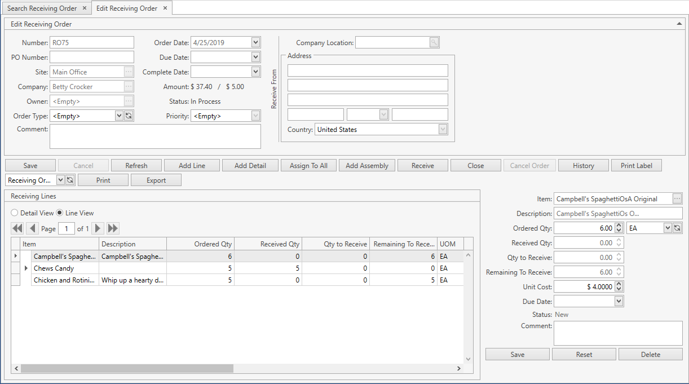Open the Country dropdown
This screenshot has width=689, height=384.
[x=443, y=130]
